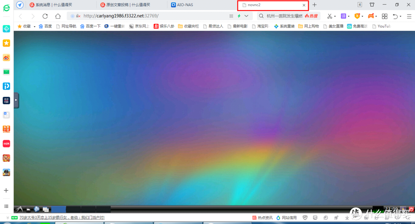
Task: Open the orange star favorites sidebar icon
Action: point(7,43)
